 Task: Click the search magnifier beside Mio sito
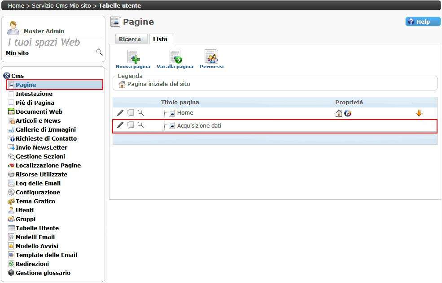pos(99,53)
